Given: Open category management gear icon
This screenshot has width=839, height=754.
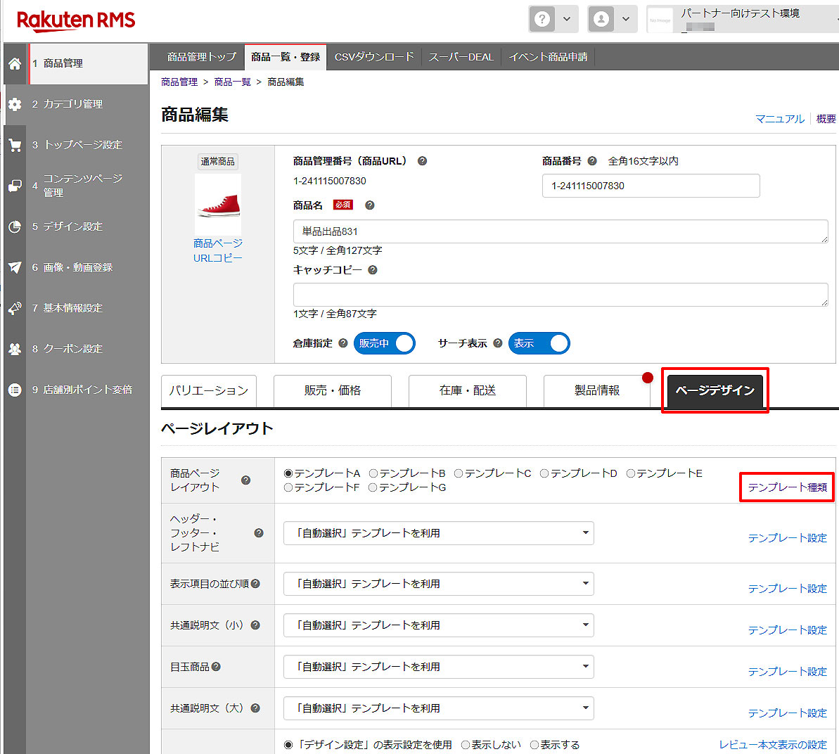Looking at the screenshot, I should pos(14,104).
